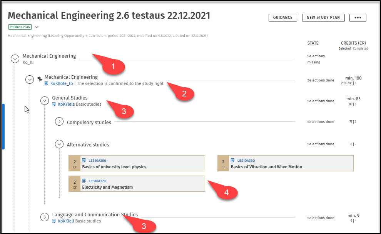
Task: Click the document icon beside KoKKieli
Action: click(x=54, y=221)
